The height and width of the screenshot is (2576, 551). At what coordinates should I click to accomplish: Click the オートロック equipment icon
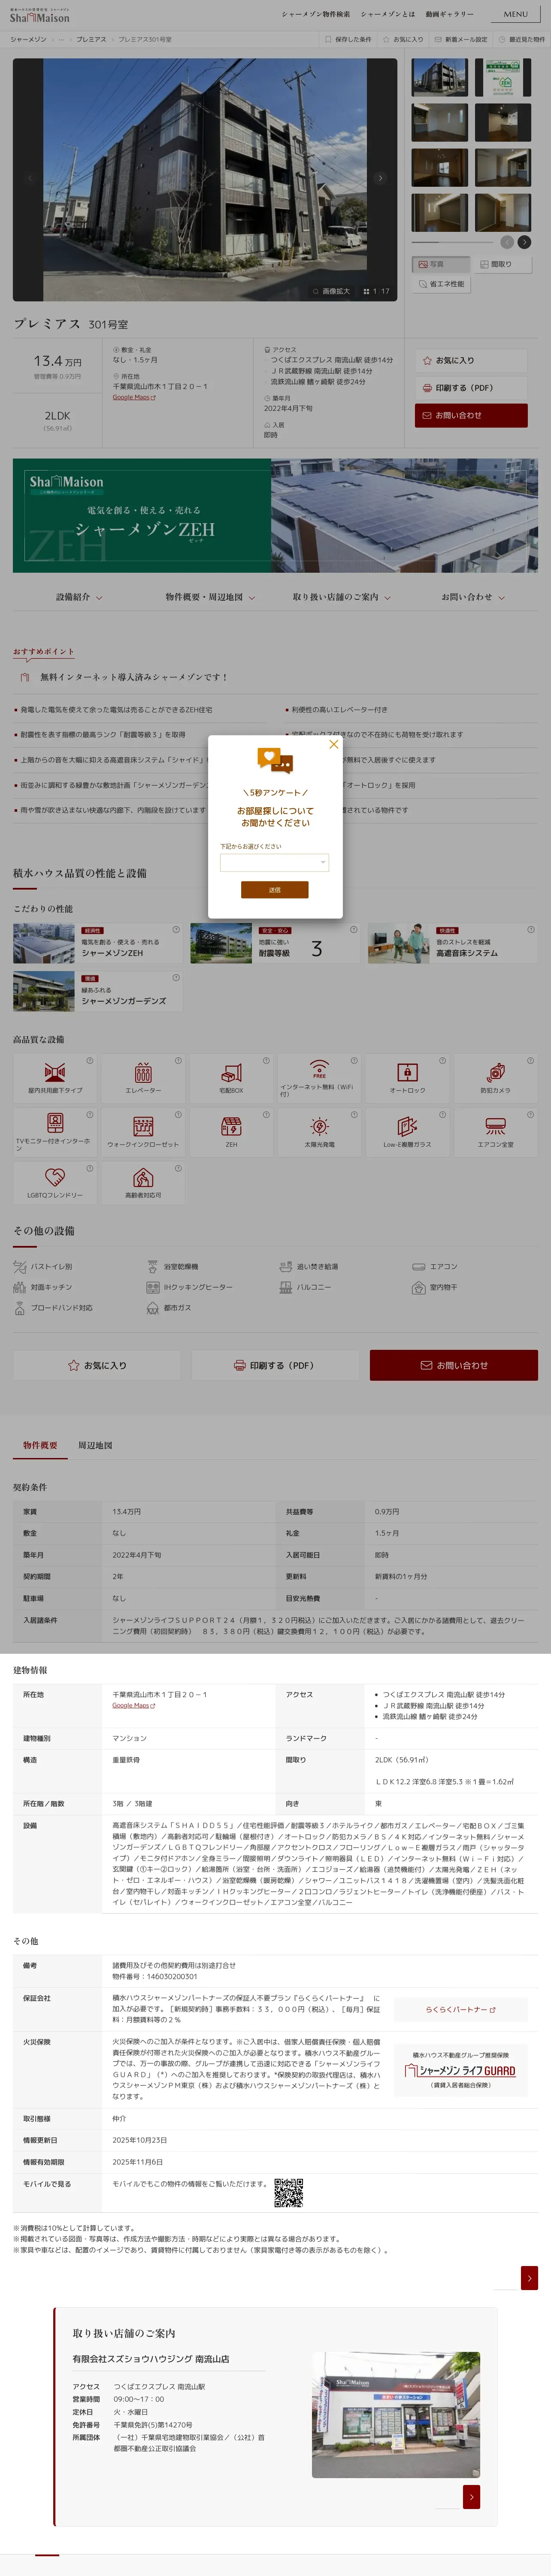[407, 1078]
